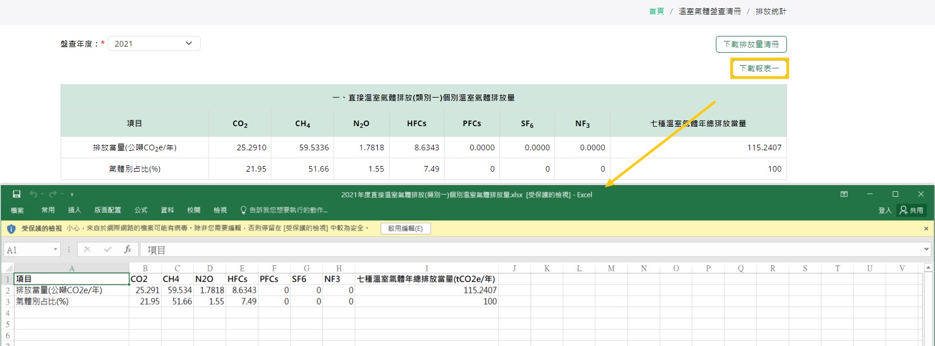Click 啟用編輯(E) to enable editing
935x346 pixels.
click(405, 228)
